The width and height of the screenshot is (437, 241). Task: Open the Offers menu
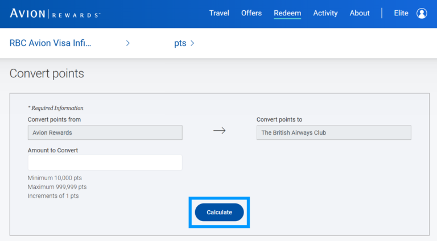point(252,13)
